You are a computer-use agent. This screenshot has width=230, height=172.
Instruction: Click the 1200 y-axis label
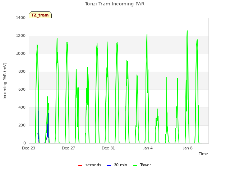[x=21, y=36]
